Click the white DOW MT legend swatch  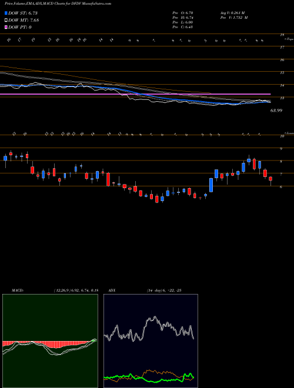6,21
